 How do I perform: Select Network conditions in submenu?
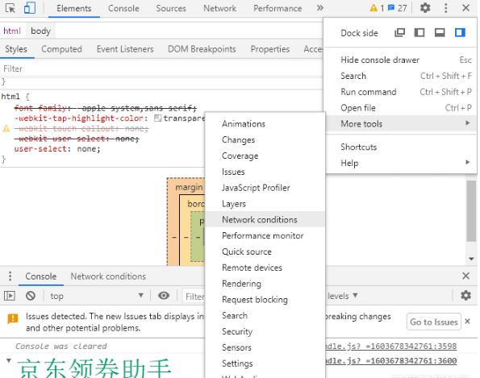(265, 219)
